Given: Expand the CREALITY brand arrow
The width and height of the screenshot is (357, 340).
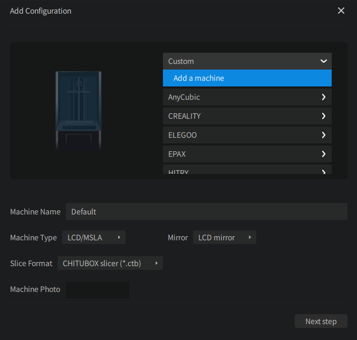Looking at the screenshot, I should [x=323, y=116].
